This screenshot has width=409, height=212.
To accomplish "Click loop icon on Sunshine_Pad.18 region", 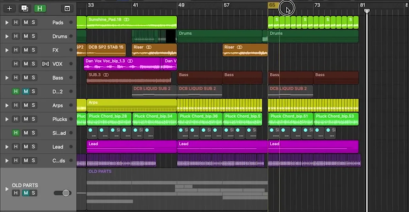I will 127,20.
